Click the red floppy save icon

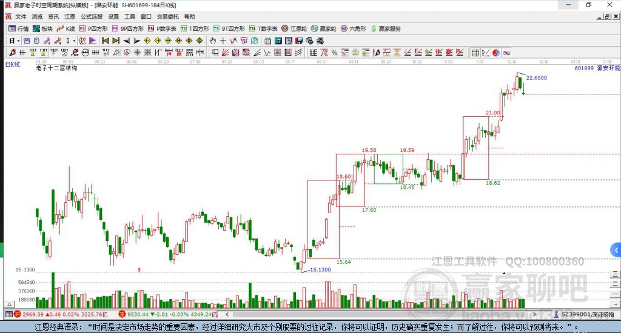point(299,41)
